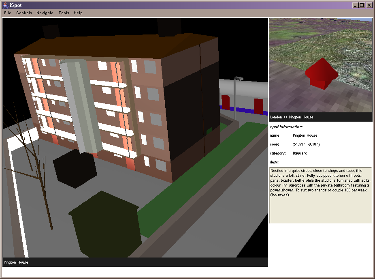Open the Controls menu
375x279 pixels.
pyautogui.click(x=24, y=13)
